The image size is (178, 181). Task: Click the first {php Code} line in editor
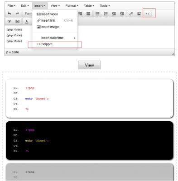[14, 30]
